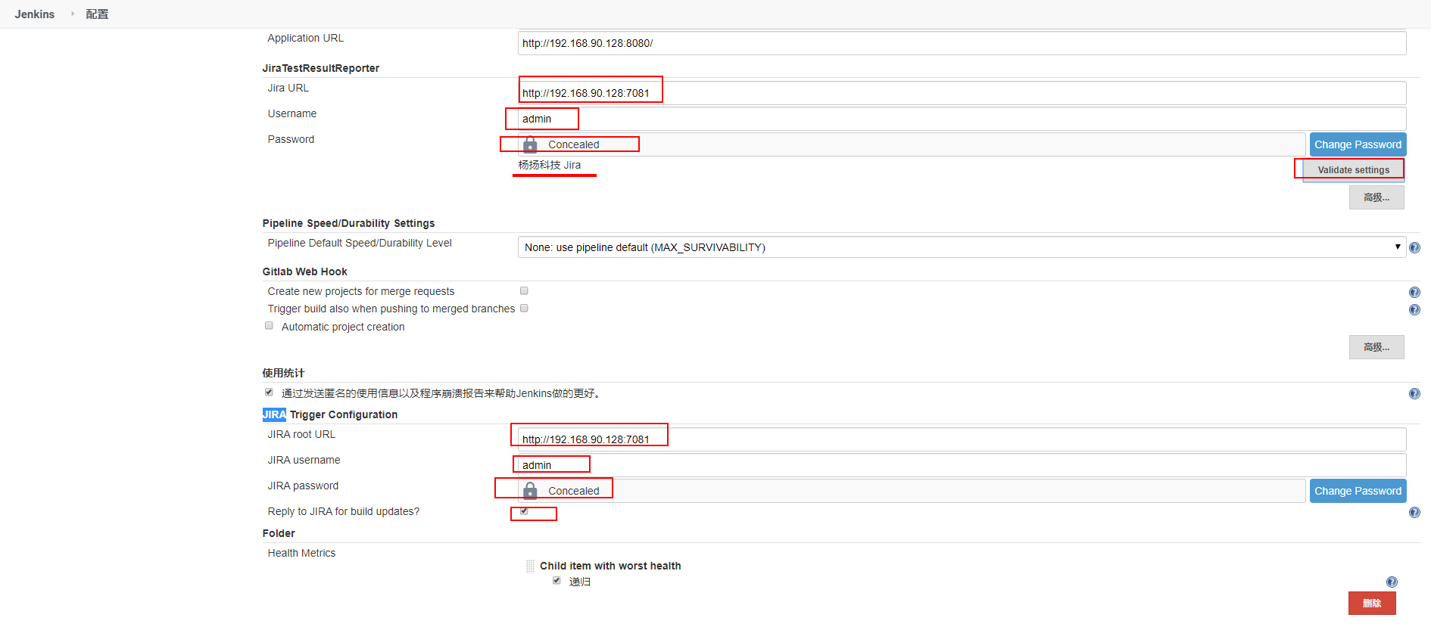Go to Jenkins home breadcrumb
The image size is (1431, 630).
[x=35, y=14]
